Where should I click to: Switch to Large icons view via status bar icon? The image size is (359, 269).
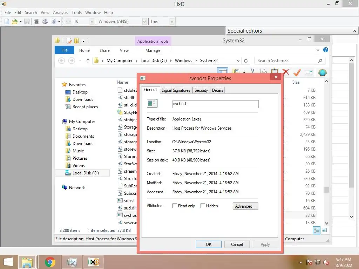[324, 230]
